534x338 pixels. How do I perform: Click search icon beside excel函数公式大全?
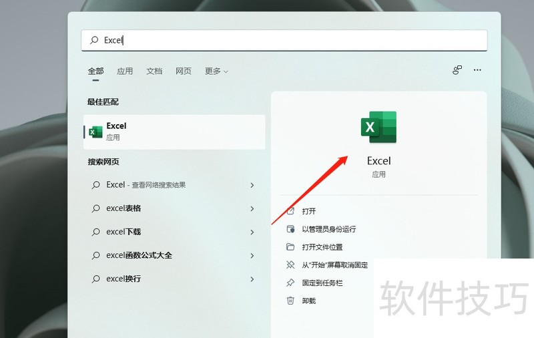95,256
